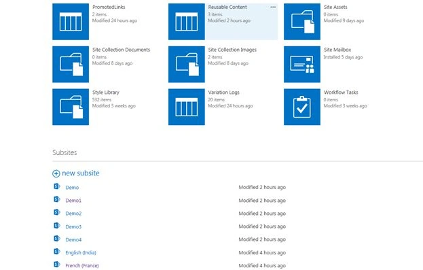
Task: Open the English (India) subsite link
Action: 81,253
